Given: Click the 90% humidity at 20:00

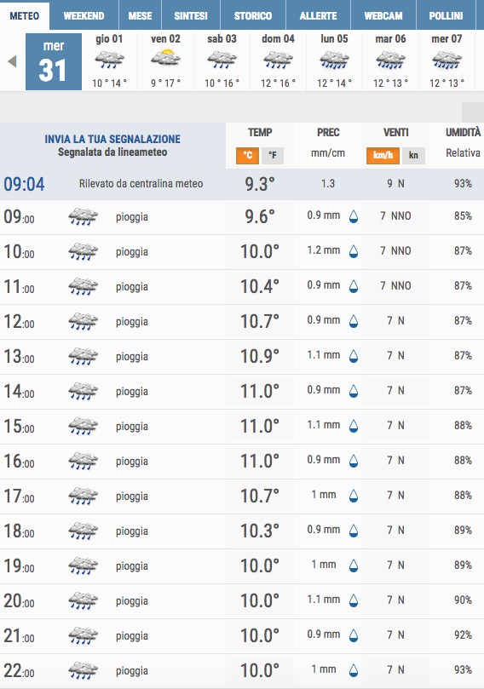Looking at the screenshot, I should pos(463,600).
